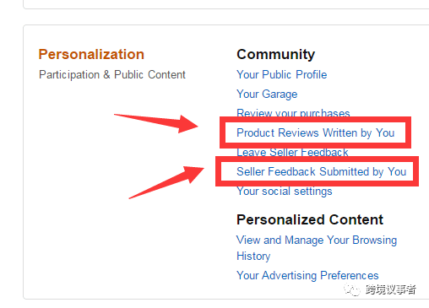Click the 跨境议事者 watermark text

click(391, 289)
